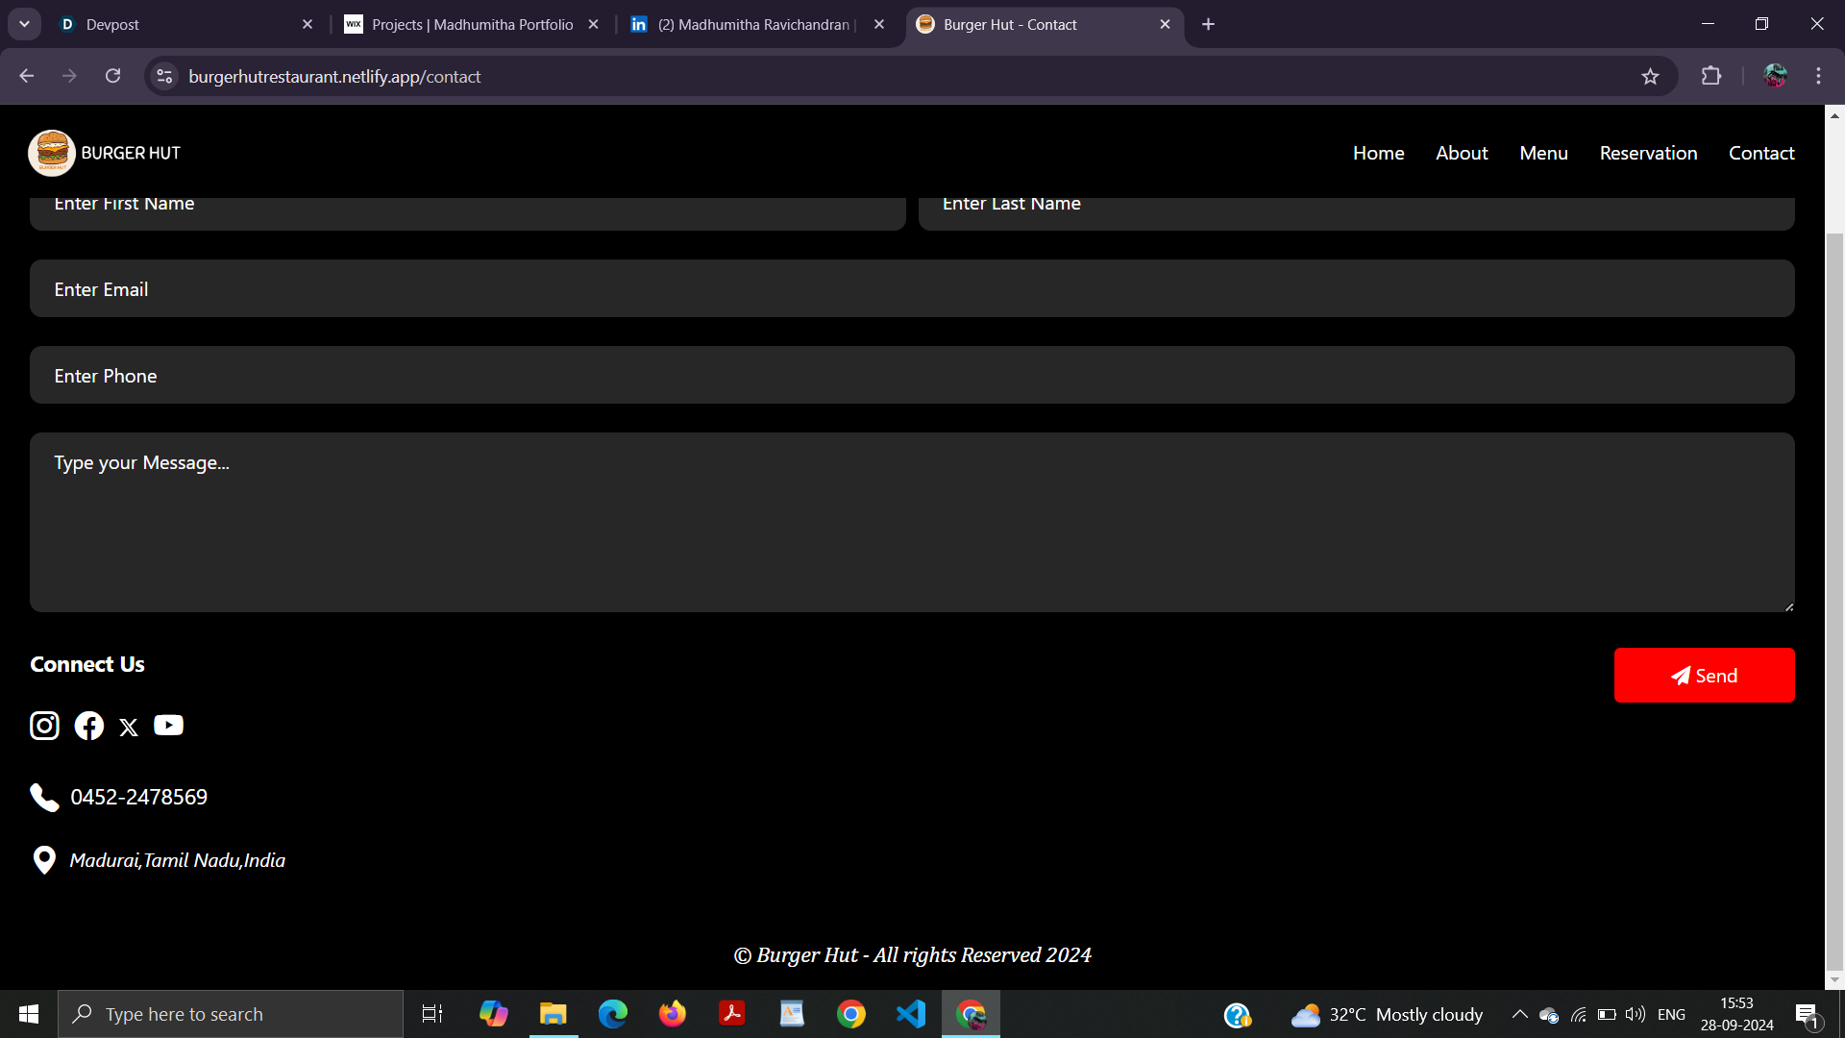Open Chrome three-dot menu
The image size is (1845, 1038).
[1818, 77]
